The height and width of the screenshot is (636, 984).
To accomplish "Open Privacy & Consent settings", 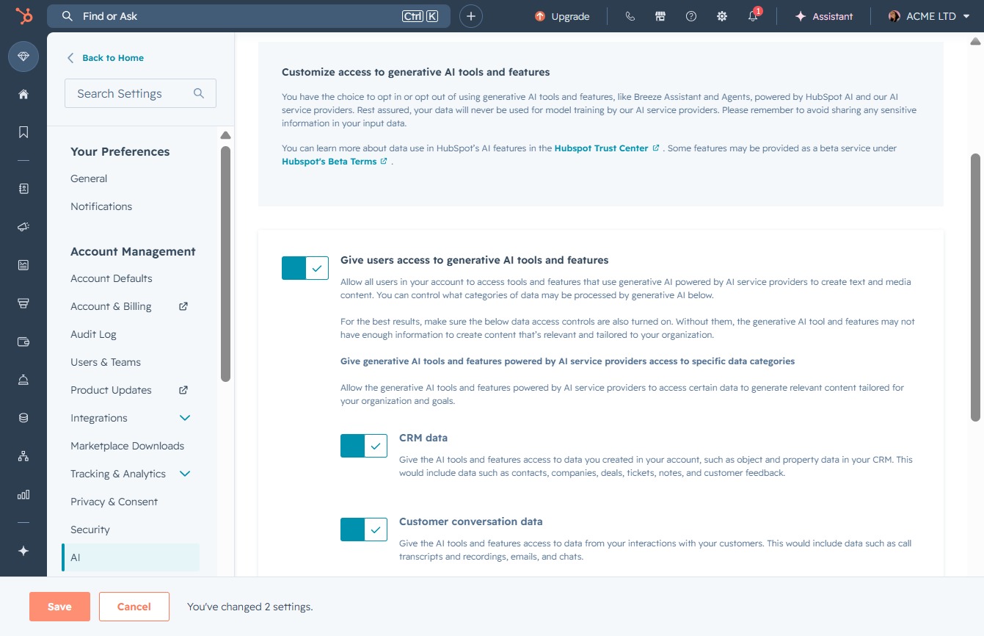I will [114, 502].
